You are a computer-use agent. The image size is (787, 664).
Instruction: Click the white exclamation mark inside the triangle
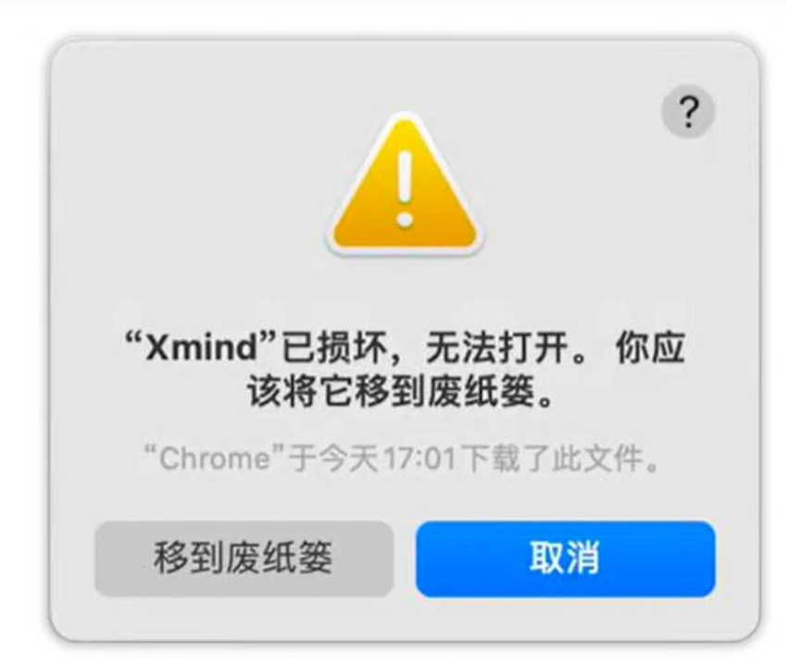pyautogui.click(x=405, y=189)
